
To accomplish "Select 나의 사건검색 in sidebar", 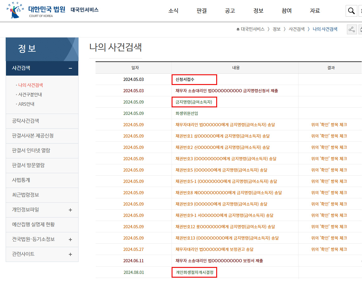I will (x=30, y=85).
